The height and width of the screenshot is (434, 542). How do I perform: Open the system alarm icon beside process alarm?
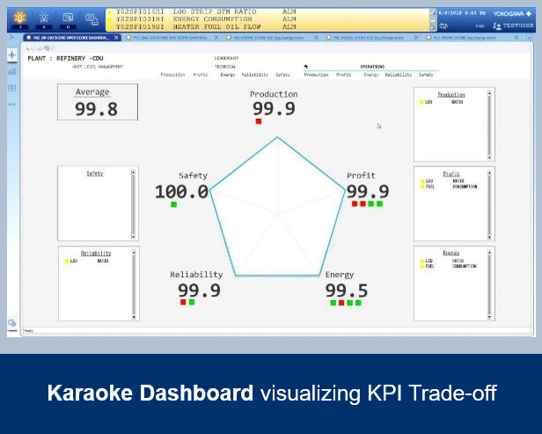click(x=44, y=18)
